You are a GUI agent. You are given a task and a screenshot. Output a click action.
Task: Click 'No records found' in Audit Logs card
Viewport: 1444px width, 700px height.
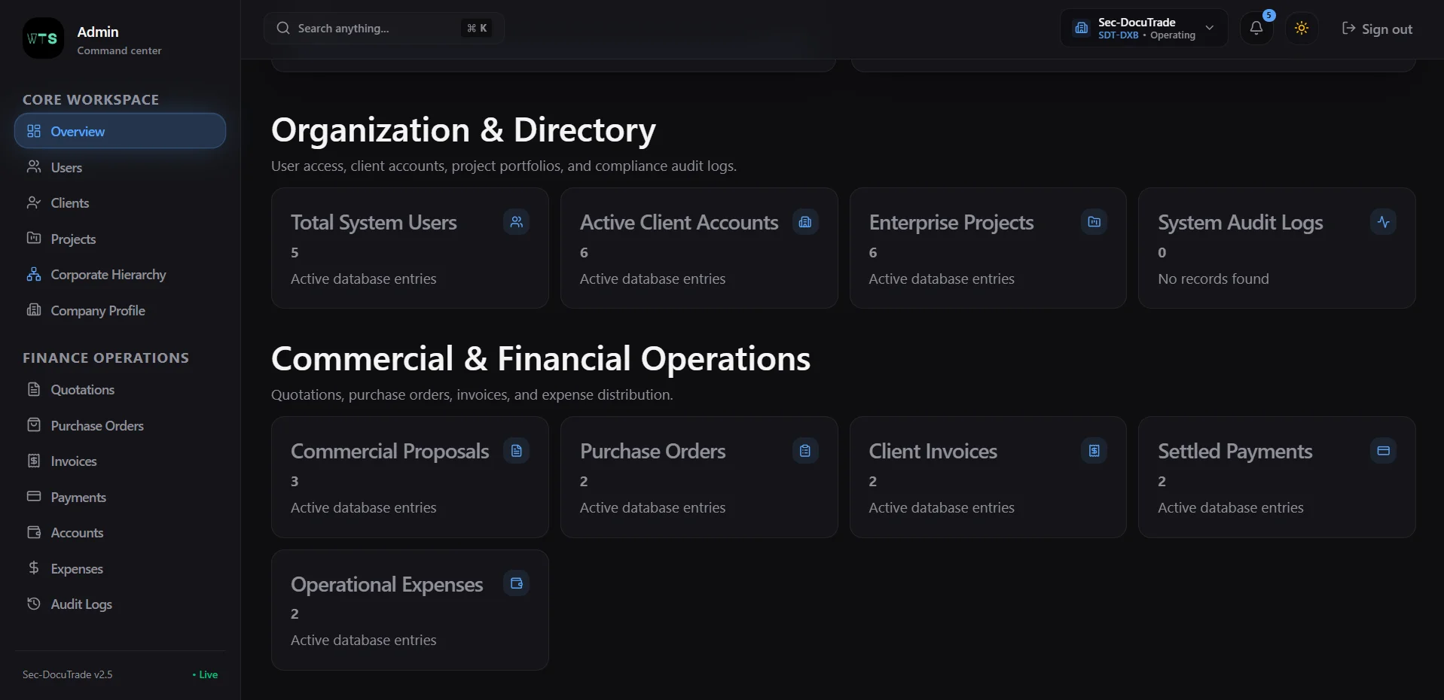[x=1213, y=278]
